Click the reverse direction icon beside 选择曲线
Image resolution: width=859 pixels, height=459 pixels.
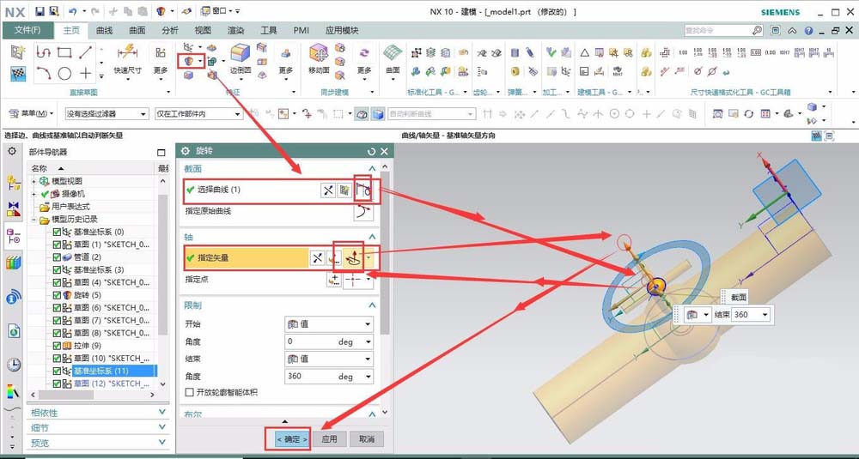[x=327, y=190]
